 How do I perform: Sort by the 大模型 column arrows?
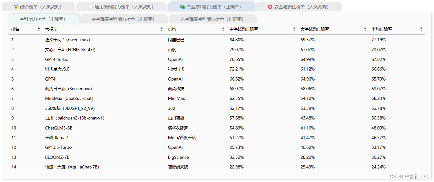(162, 29)
